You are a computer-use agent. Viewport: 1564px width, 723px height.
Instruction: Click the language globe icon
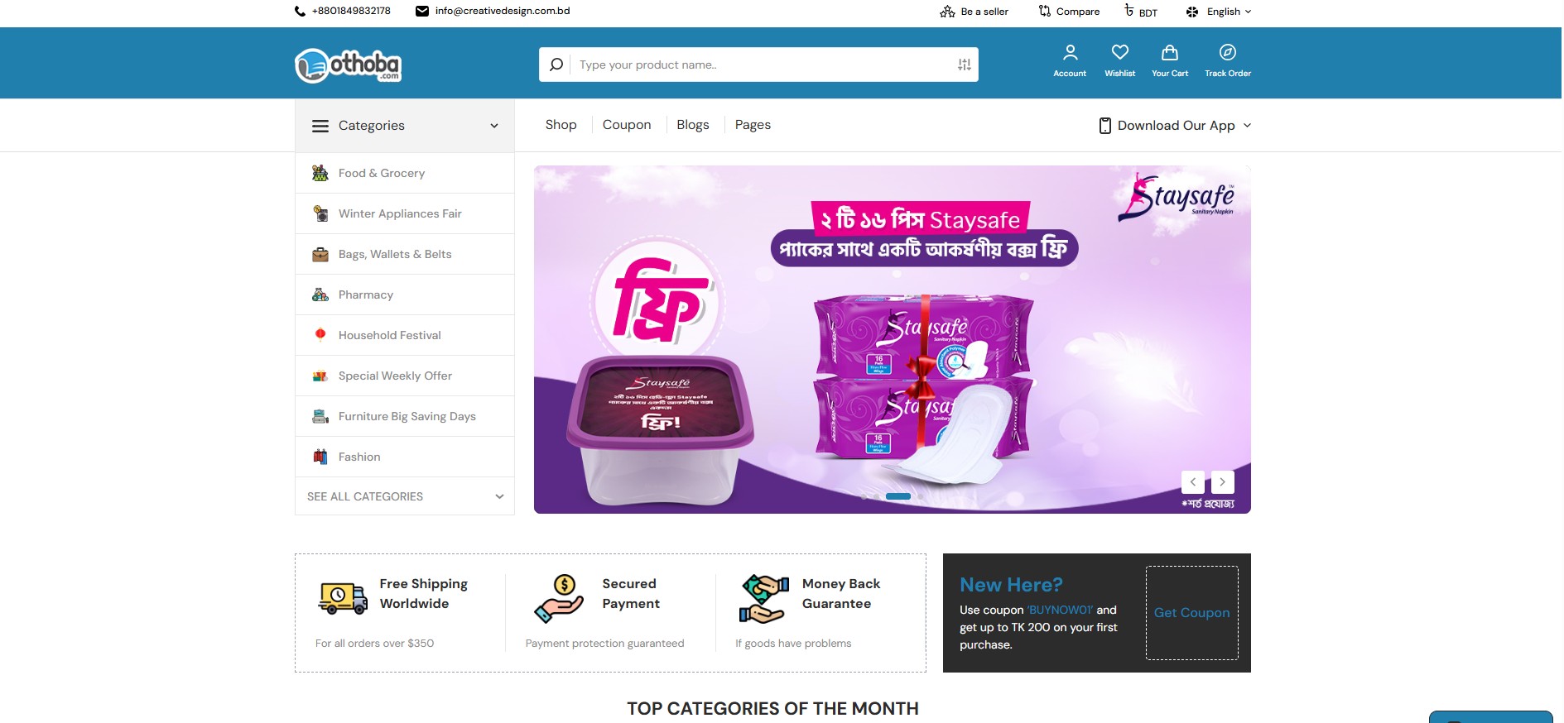[1192, 12]
